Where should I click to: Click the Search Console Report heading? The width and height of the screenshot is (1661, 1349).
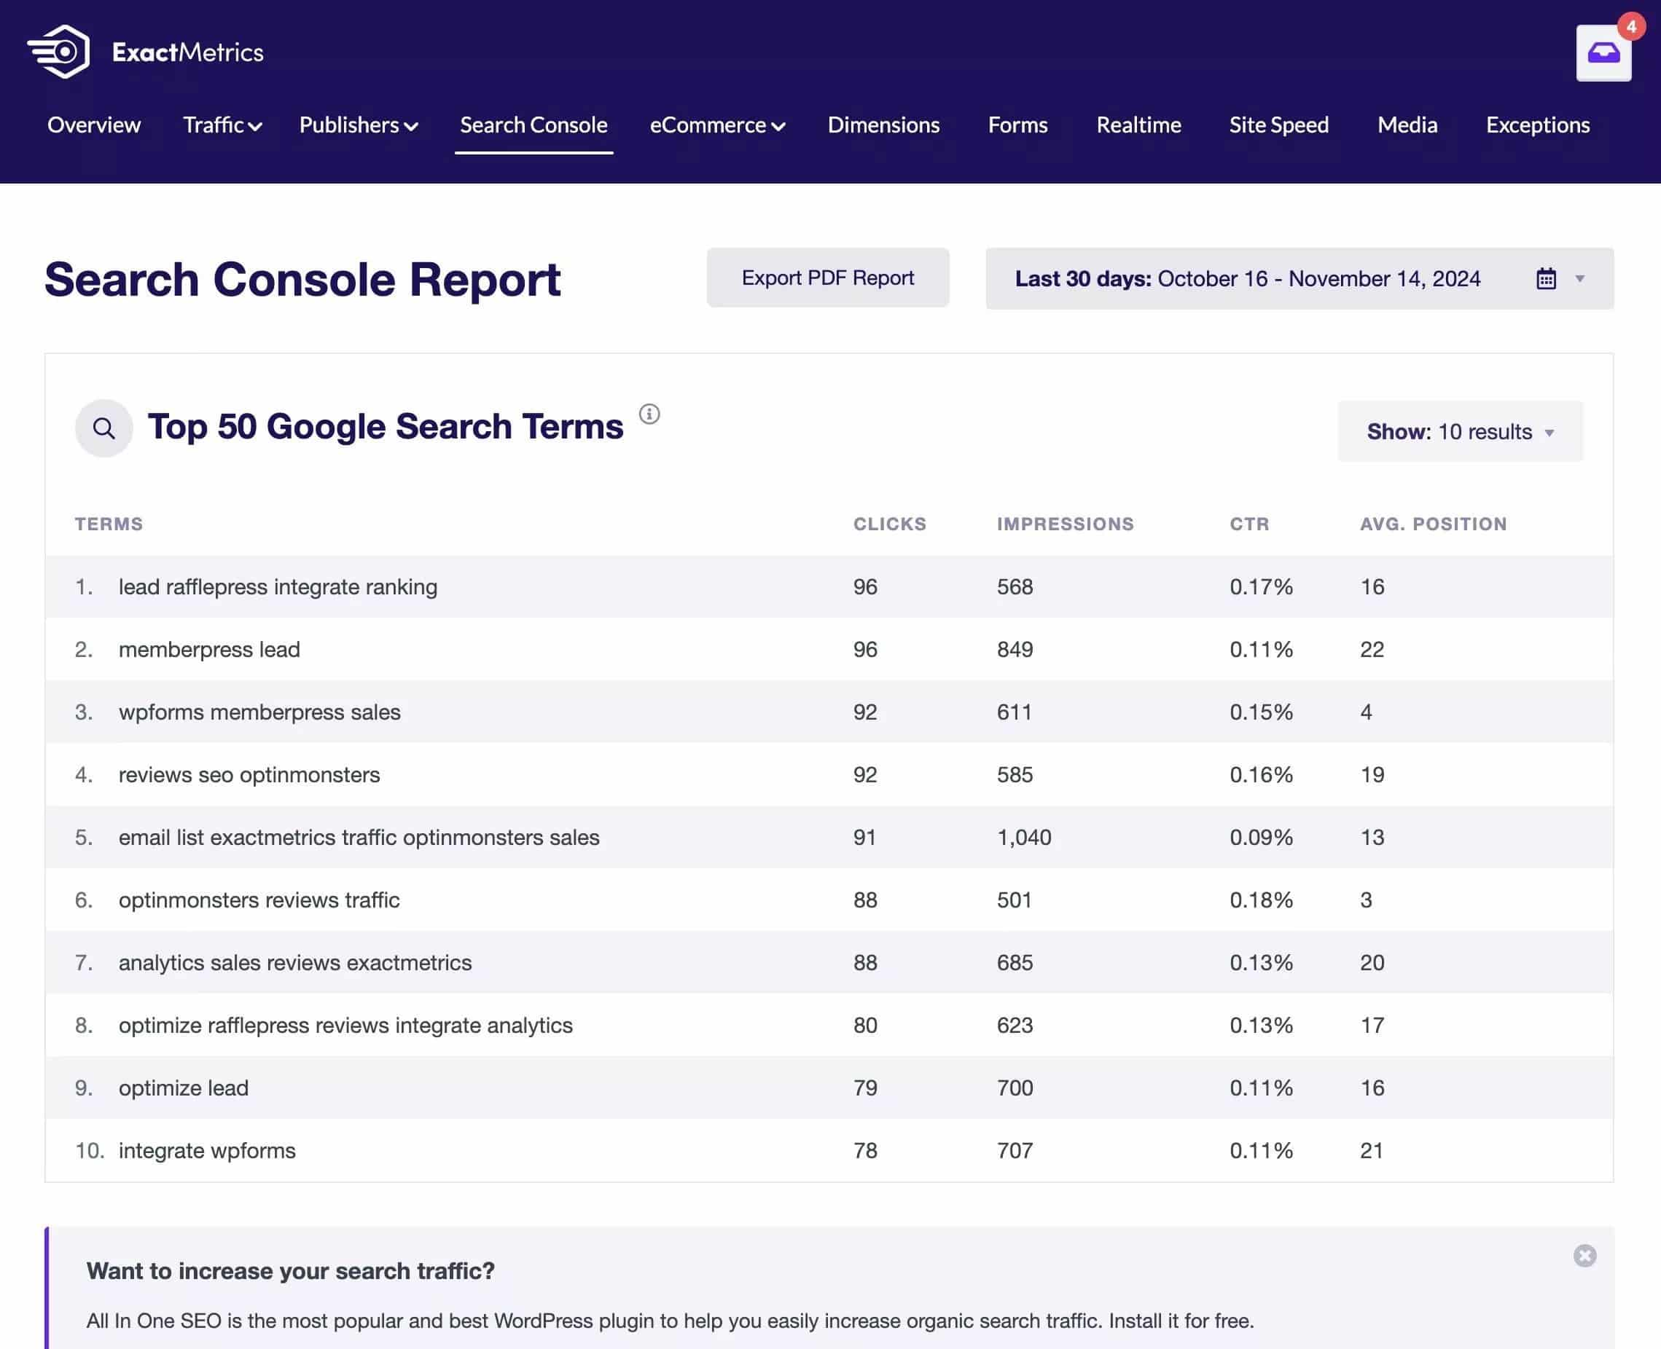click(302, 280)
